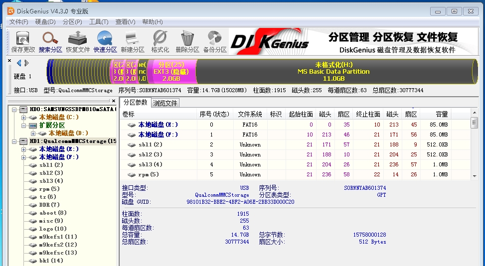Click the 新建分区 new partition icon
The image size is (485, 266).
click(133, 42)
